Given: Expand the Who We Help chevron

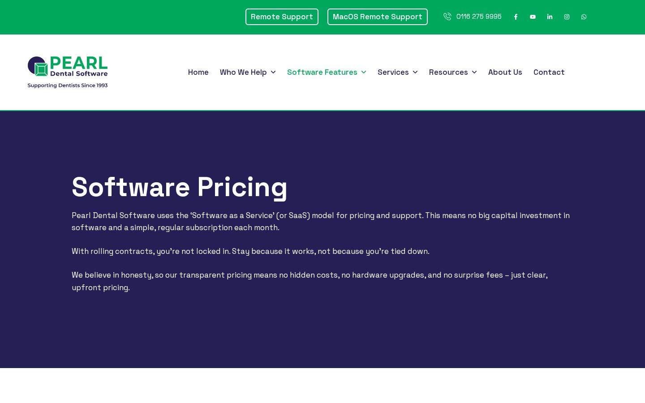Looking at the screenshot, I should click(x=273, y=72).
